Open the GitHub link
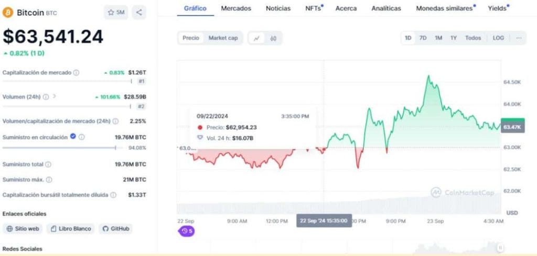Image resolution: width=537 pixels, height=256 pixels. tap(115, 229)
